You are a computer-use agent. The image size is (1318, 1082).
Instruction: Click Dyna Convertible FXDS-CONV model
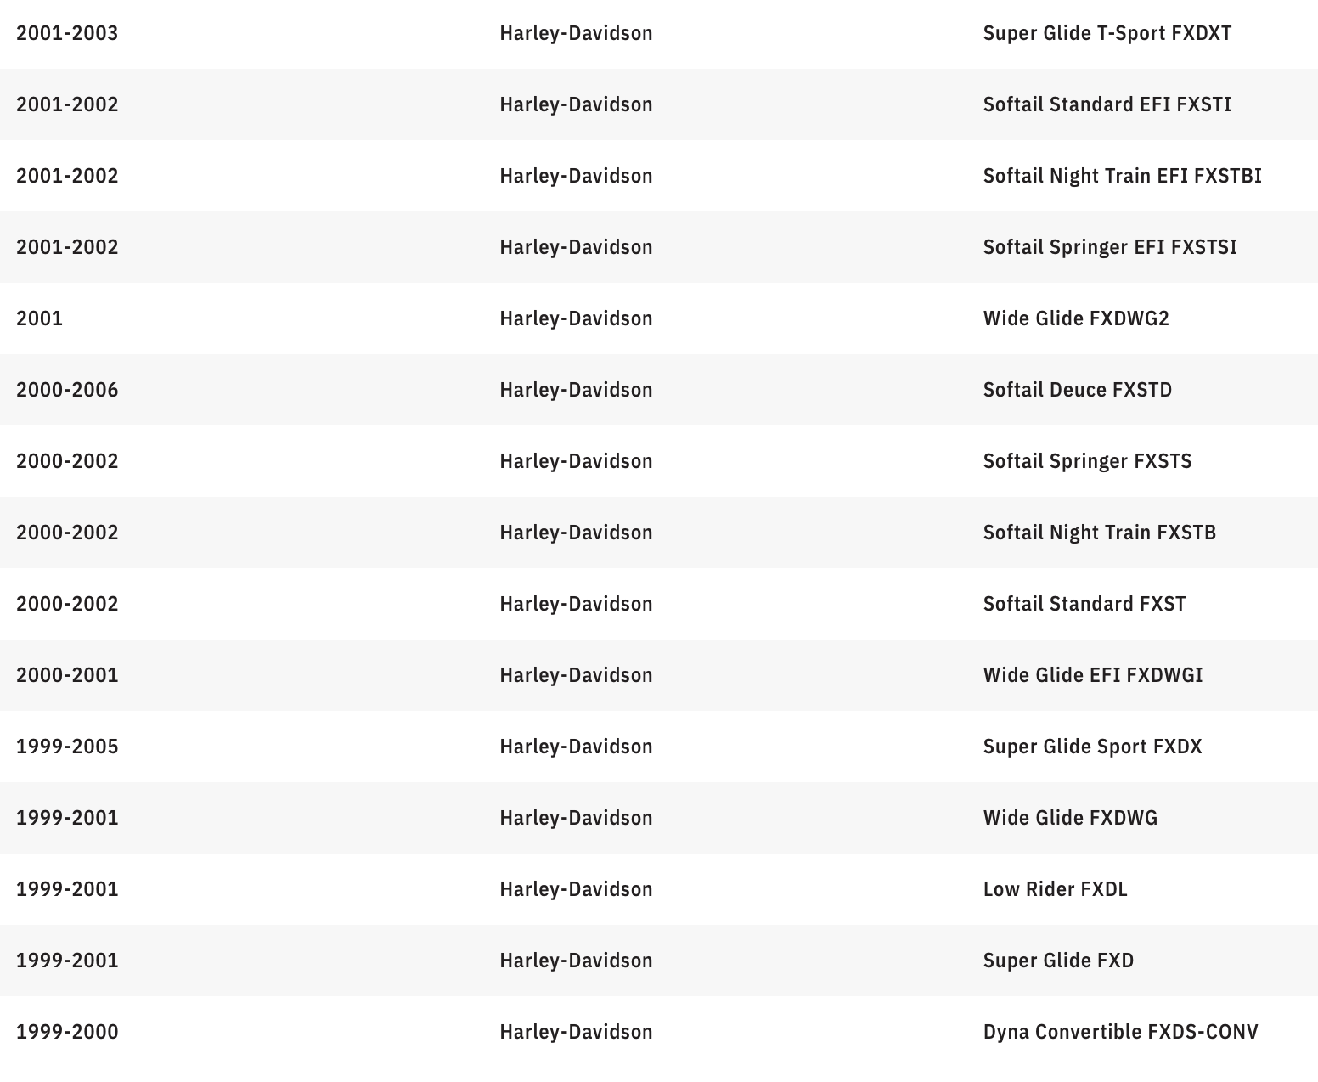1120,1032
